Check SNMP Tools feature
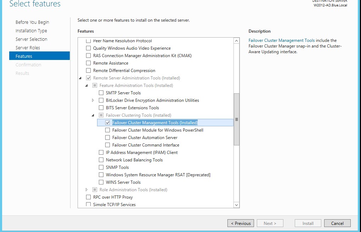Image resolution: width=361 pixels, height=232 pixels. 101,167
